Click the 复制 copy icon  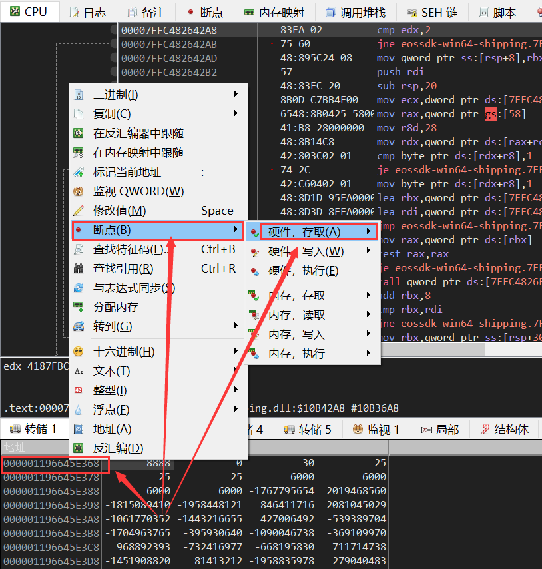coord(79,114)
